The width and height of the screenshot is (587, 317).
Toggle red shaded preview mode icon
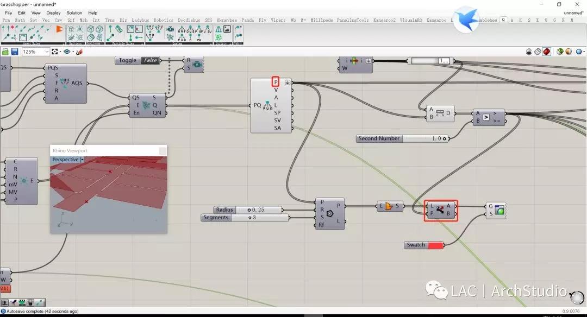click(547, 52)
